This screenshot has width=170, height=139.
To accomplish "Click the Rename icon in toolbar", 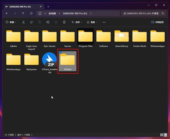I will point(48,22).
